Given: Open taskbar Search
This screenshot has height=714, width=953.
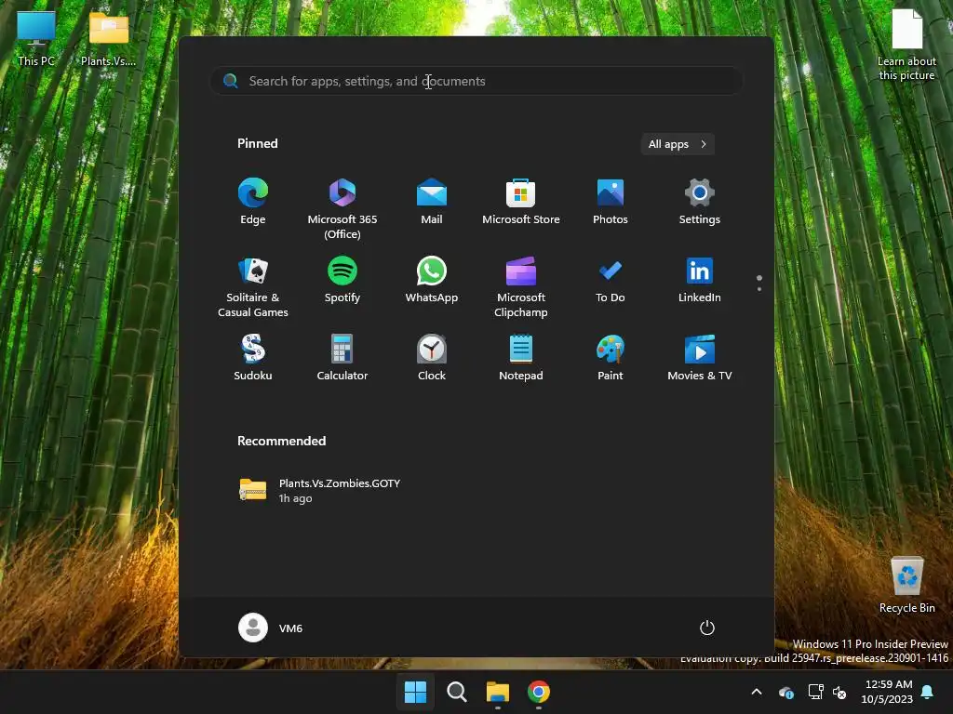Looking at the screenshot, I should 456,692.
